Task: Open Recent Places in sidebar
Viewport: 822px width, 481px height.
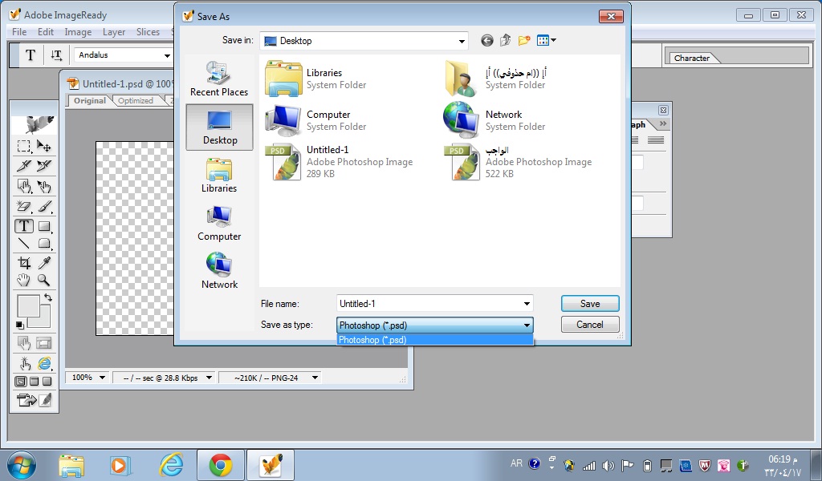Action: coord(218,79)
